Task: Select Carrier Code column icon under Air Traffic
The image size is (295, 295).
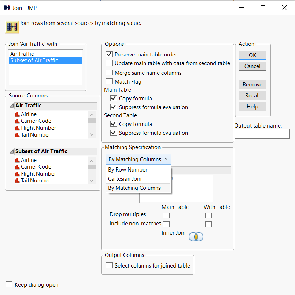Action: click(x=17, y=121)
